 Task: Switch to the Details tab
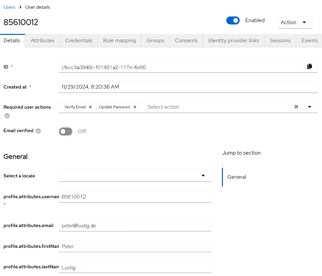point(12,41)
